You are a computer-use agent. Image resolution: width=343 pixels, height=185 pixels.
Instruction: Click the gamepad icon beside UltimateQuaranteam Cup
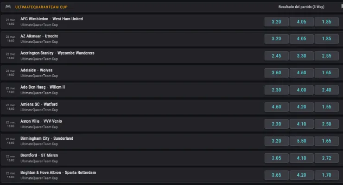7,7
